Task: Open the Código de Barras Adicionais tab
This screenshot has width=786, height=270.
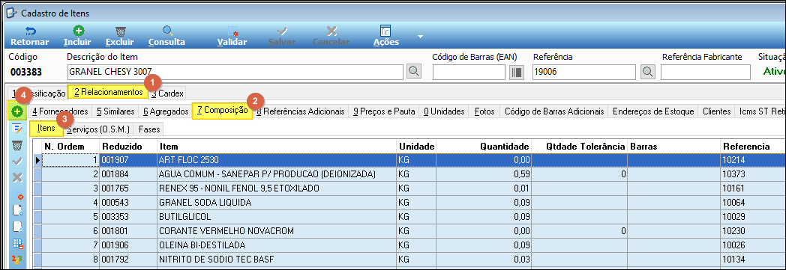Action: [x=554, y=111]
